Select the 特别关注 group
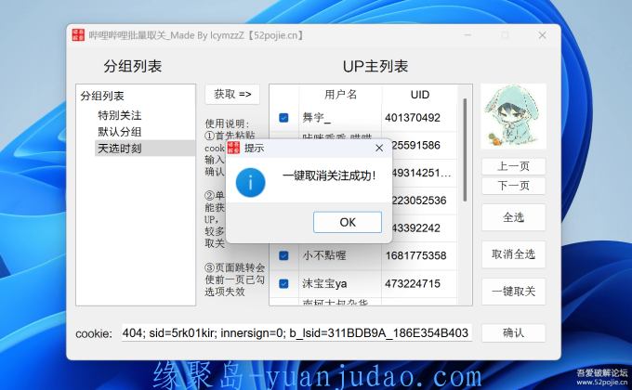Viewport: 632px width, 390px height. click(x=120, y=116)
